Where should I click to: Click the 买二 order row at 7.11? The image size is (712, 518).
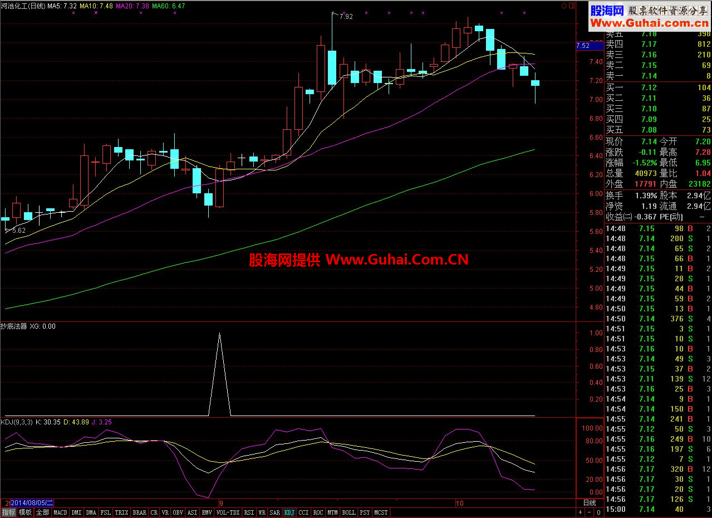point(658,98)
